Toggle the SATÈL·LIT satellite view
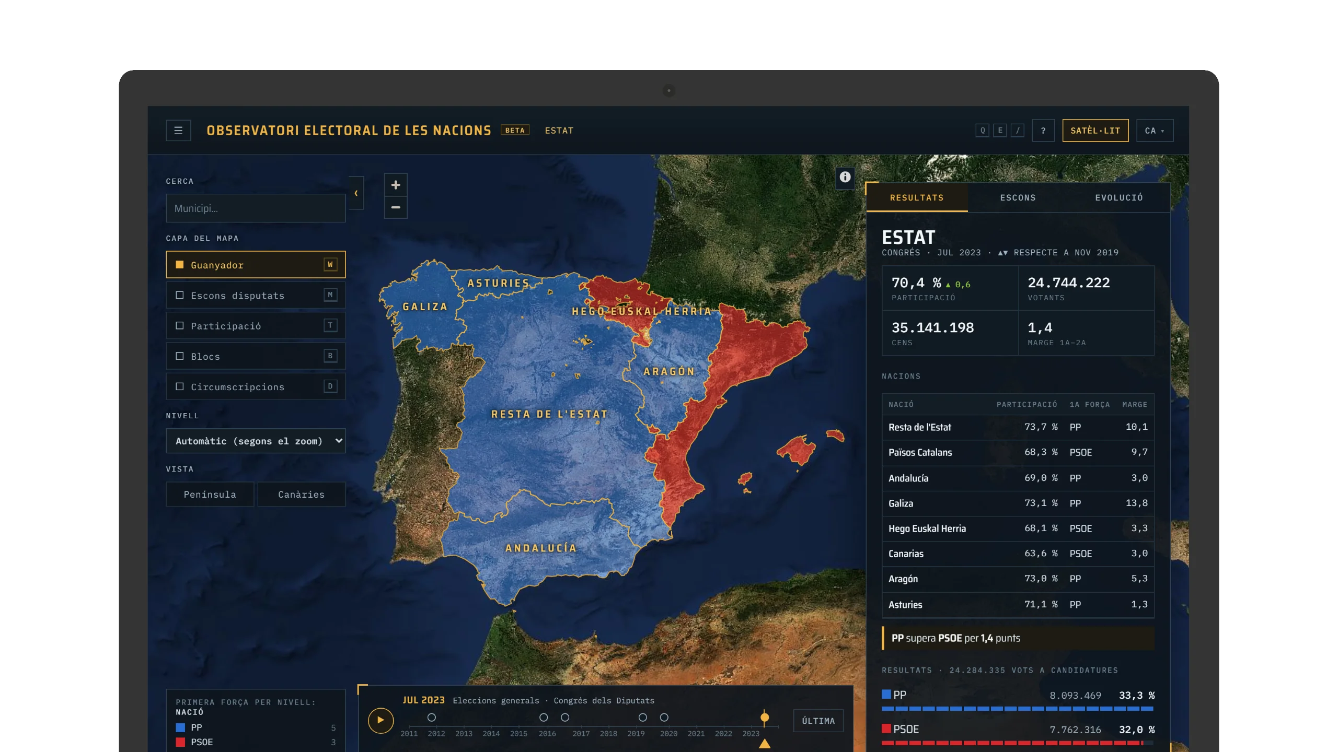Screen dimensions: 1338x752 (1095, 131)
